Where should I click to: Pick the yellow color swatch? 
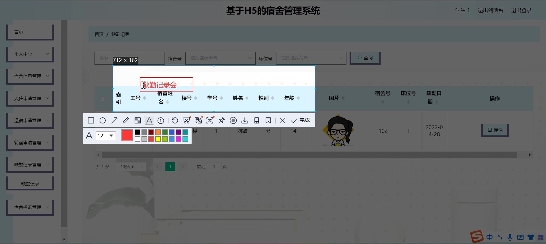coord(158,139)
